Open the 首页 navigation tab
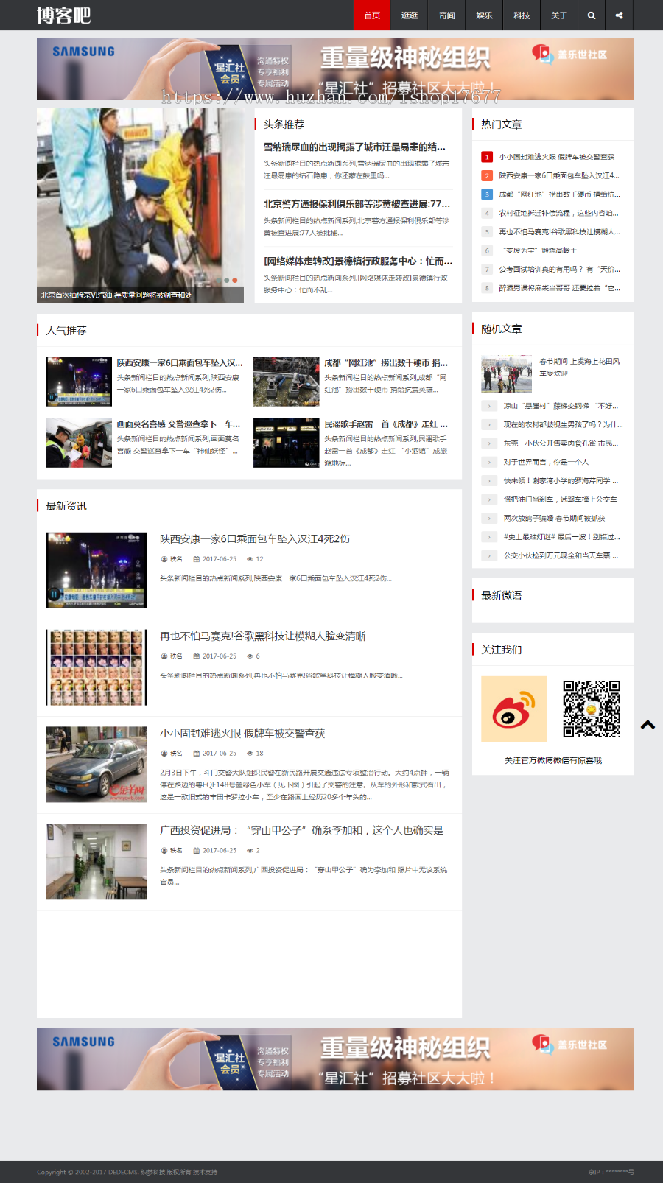The image size is (663, 1183). click(x=372, y=15)
